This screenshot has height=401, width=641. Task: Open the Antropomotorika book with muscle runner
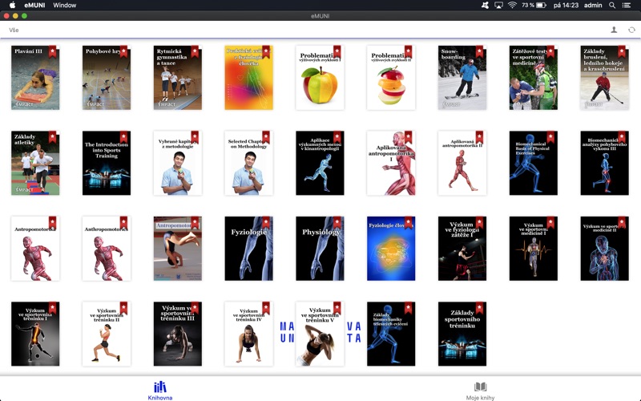pos(35,249)
